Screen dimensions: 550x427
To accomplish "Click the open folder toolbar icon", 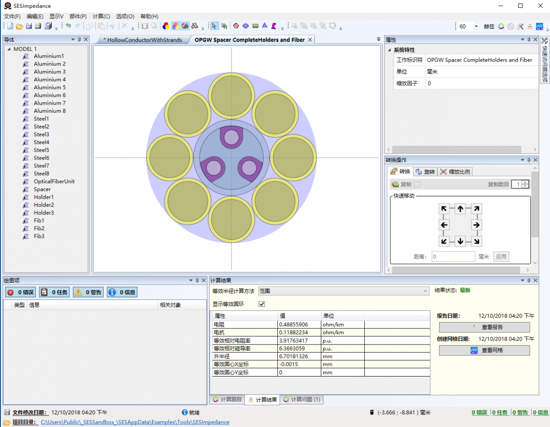I will [x=20, y=26].
